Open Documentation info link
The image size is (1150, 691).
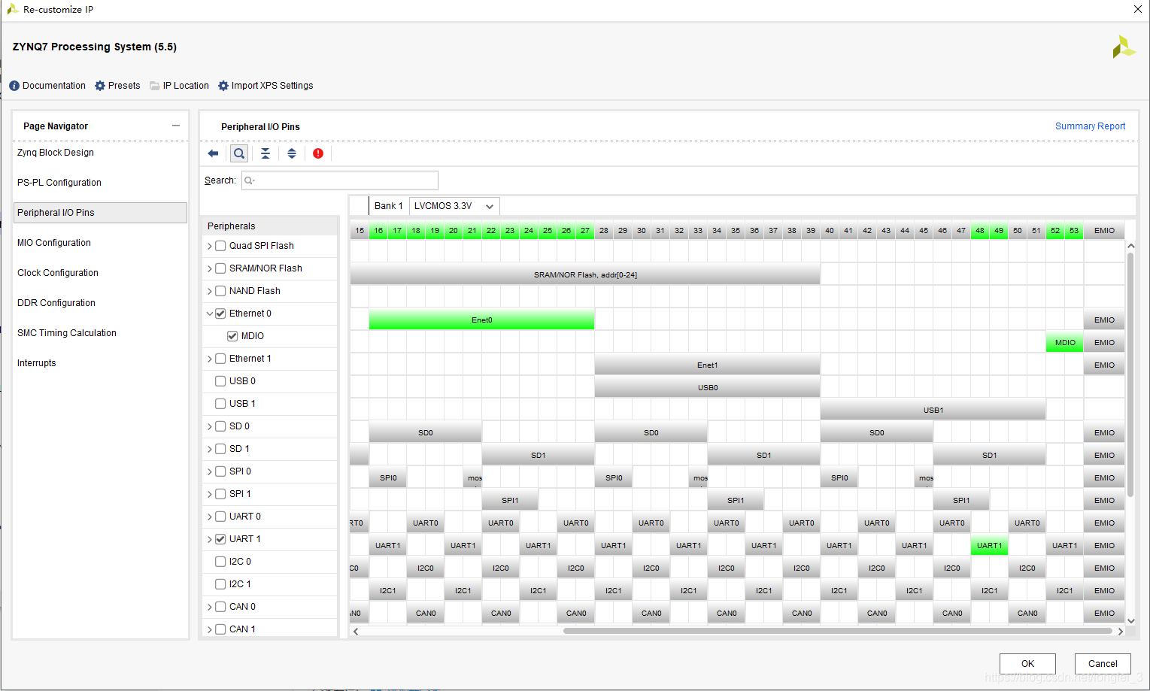coord(47,86)
